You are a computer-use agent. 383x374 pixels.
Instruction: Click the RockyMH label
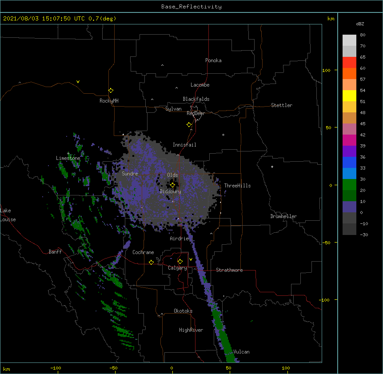109,101
